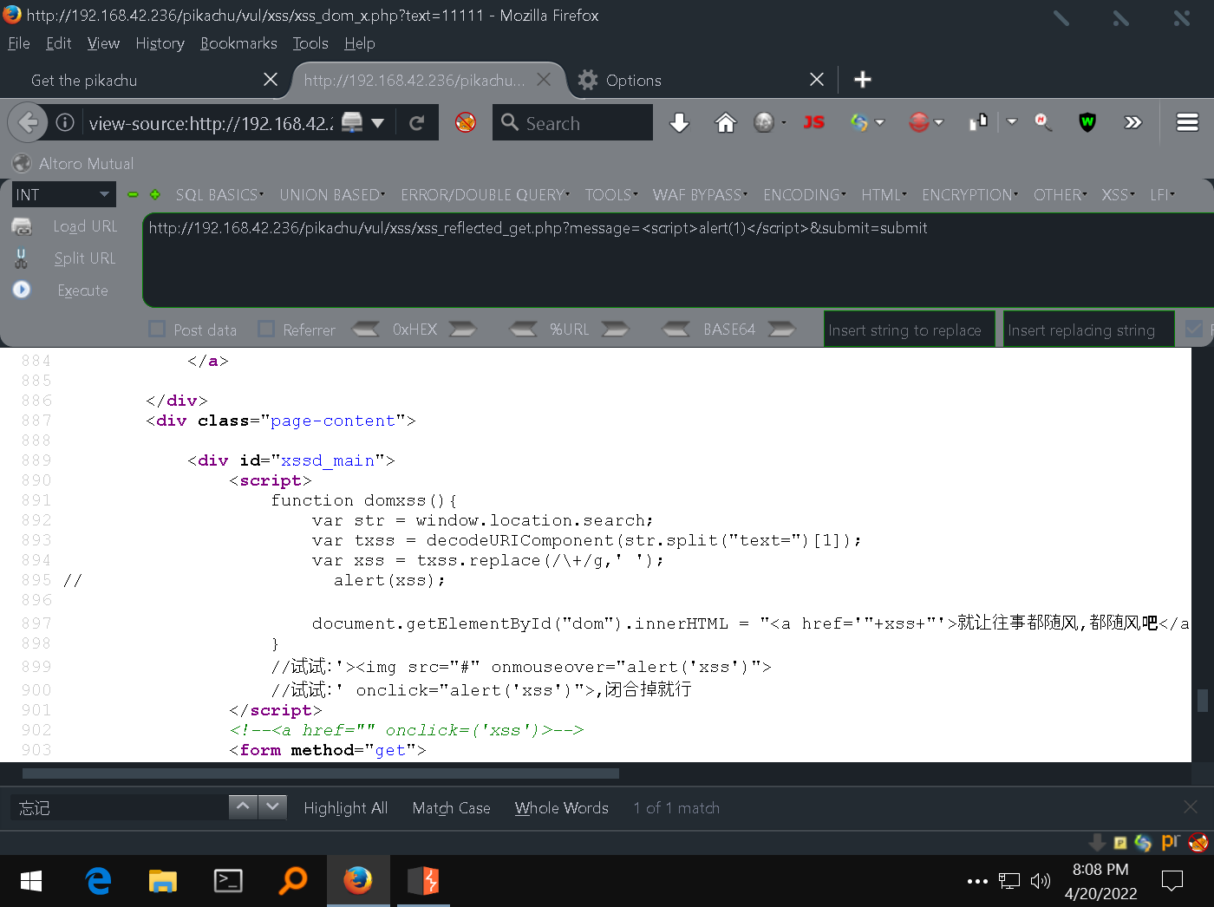Screen dimensions: 1214x907
Task: Click the red globe toolbar icon
Action: pos(919,122)
